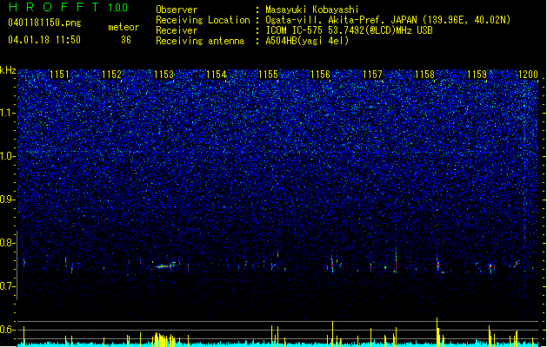Click the Observer label
Screen dimensions: 547x347
pos(177,10)
